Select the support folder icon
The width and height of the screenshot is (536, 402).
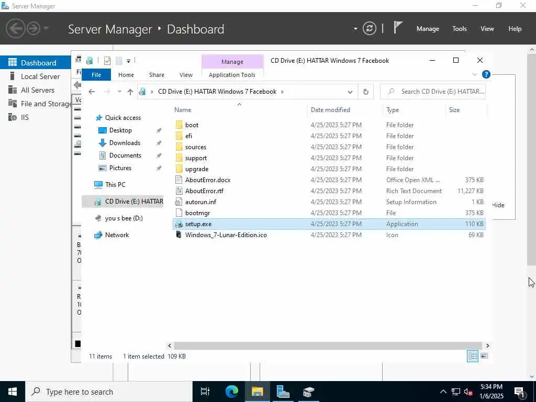coord(179,158)
